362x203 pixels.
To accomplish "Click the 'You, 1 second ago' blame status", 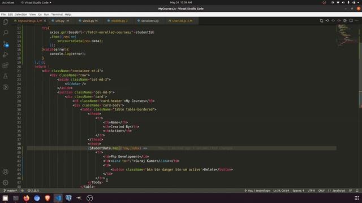I will (x=257, y=191).
